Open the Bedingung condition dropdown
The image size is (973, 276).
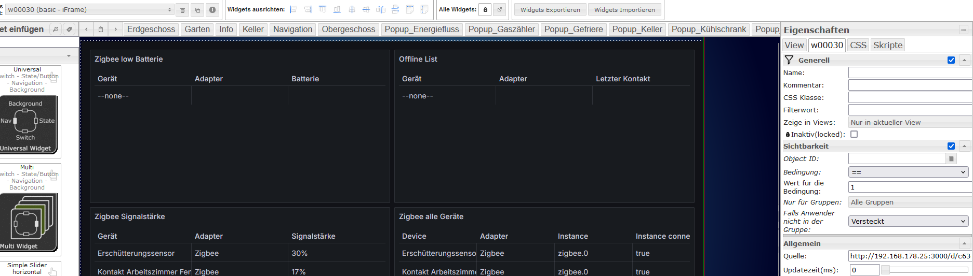pos(909,172)
